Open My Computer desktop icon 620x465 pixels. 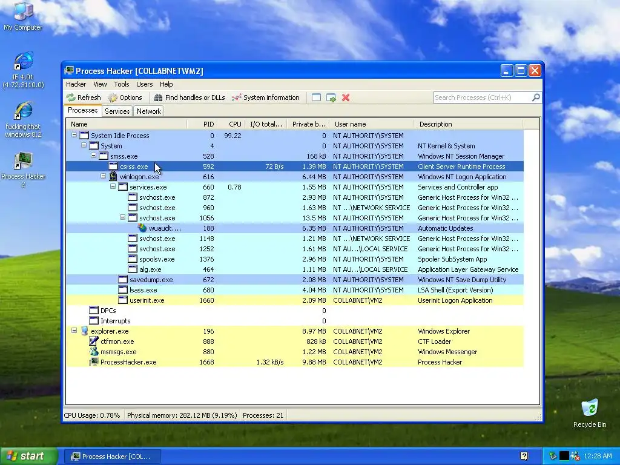(23, 16)
